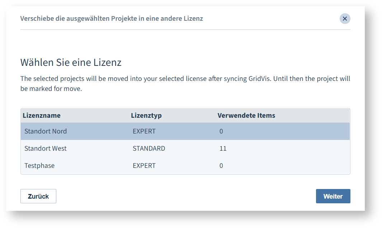
Task: Continue with the Weiter button
Action: [x=333, y=196]
